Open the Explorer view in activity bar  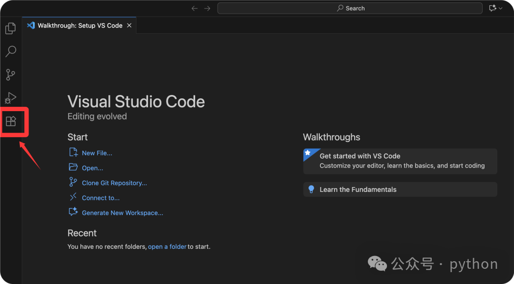10,28
